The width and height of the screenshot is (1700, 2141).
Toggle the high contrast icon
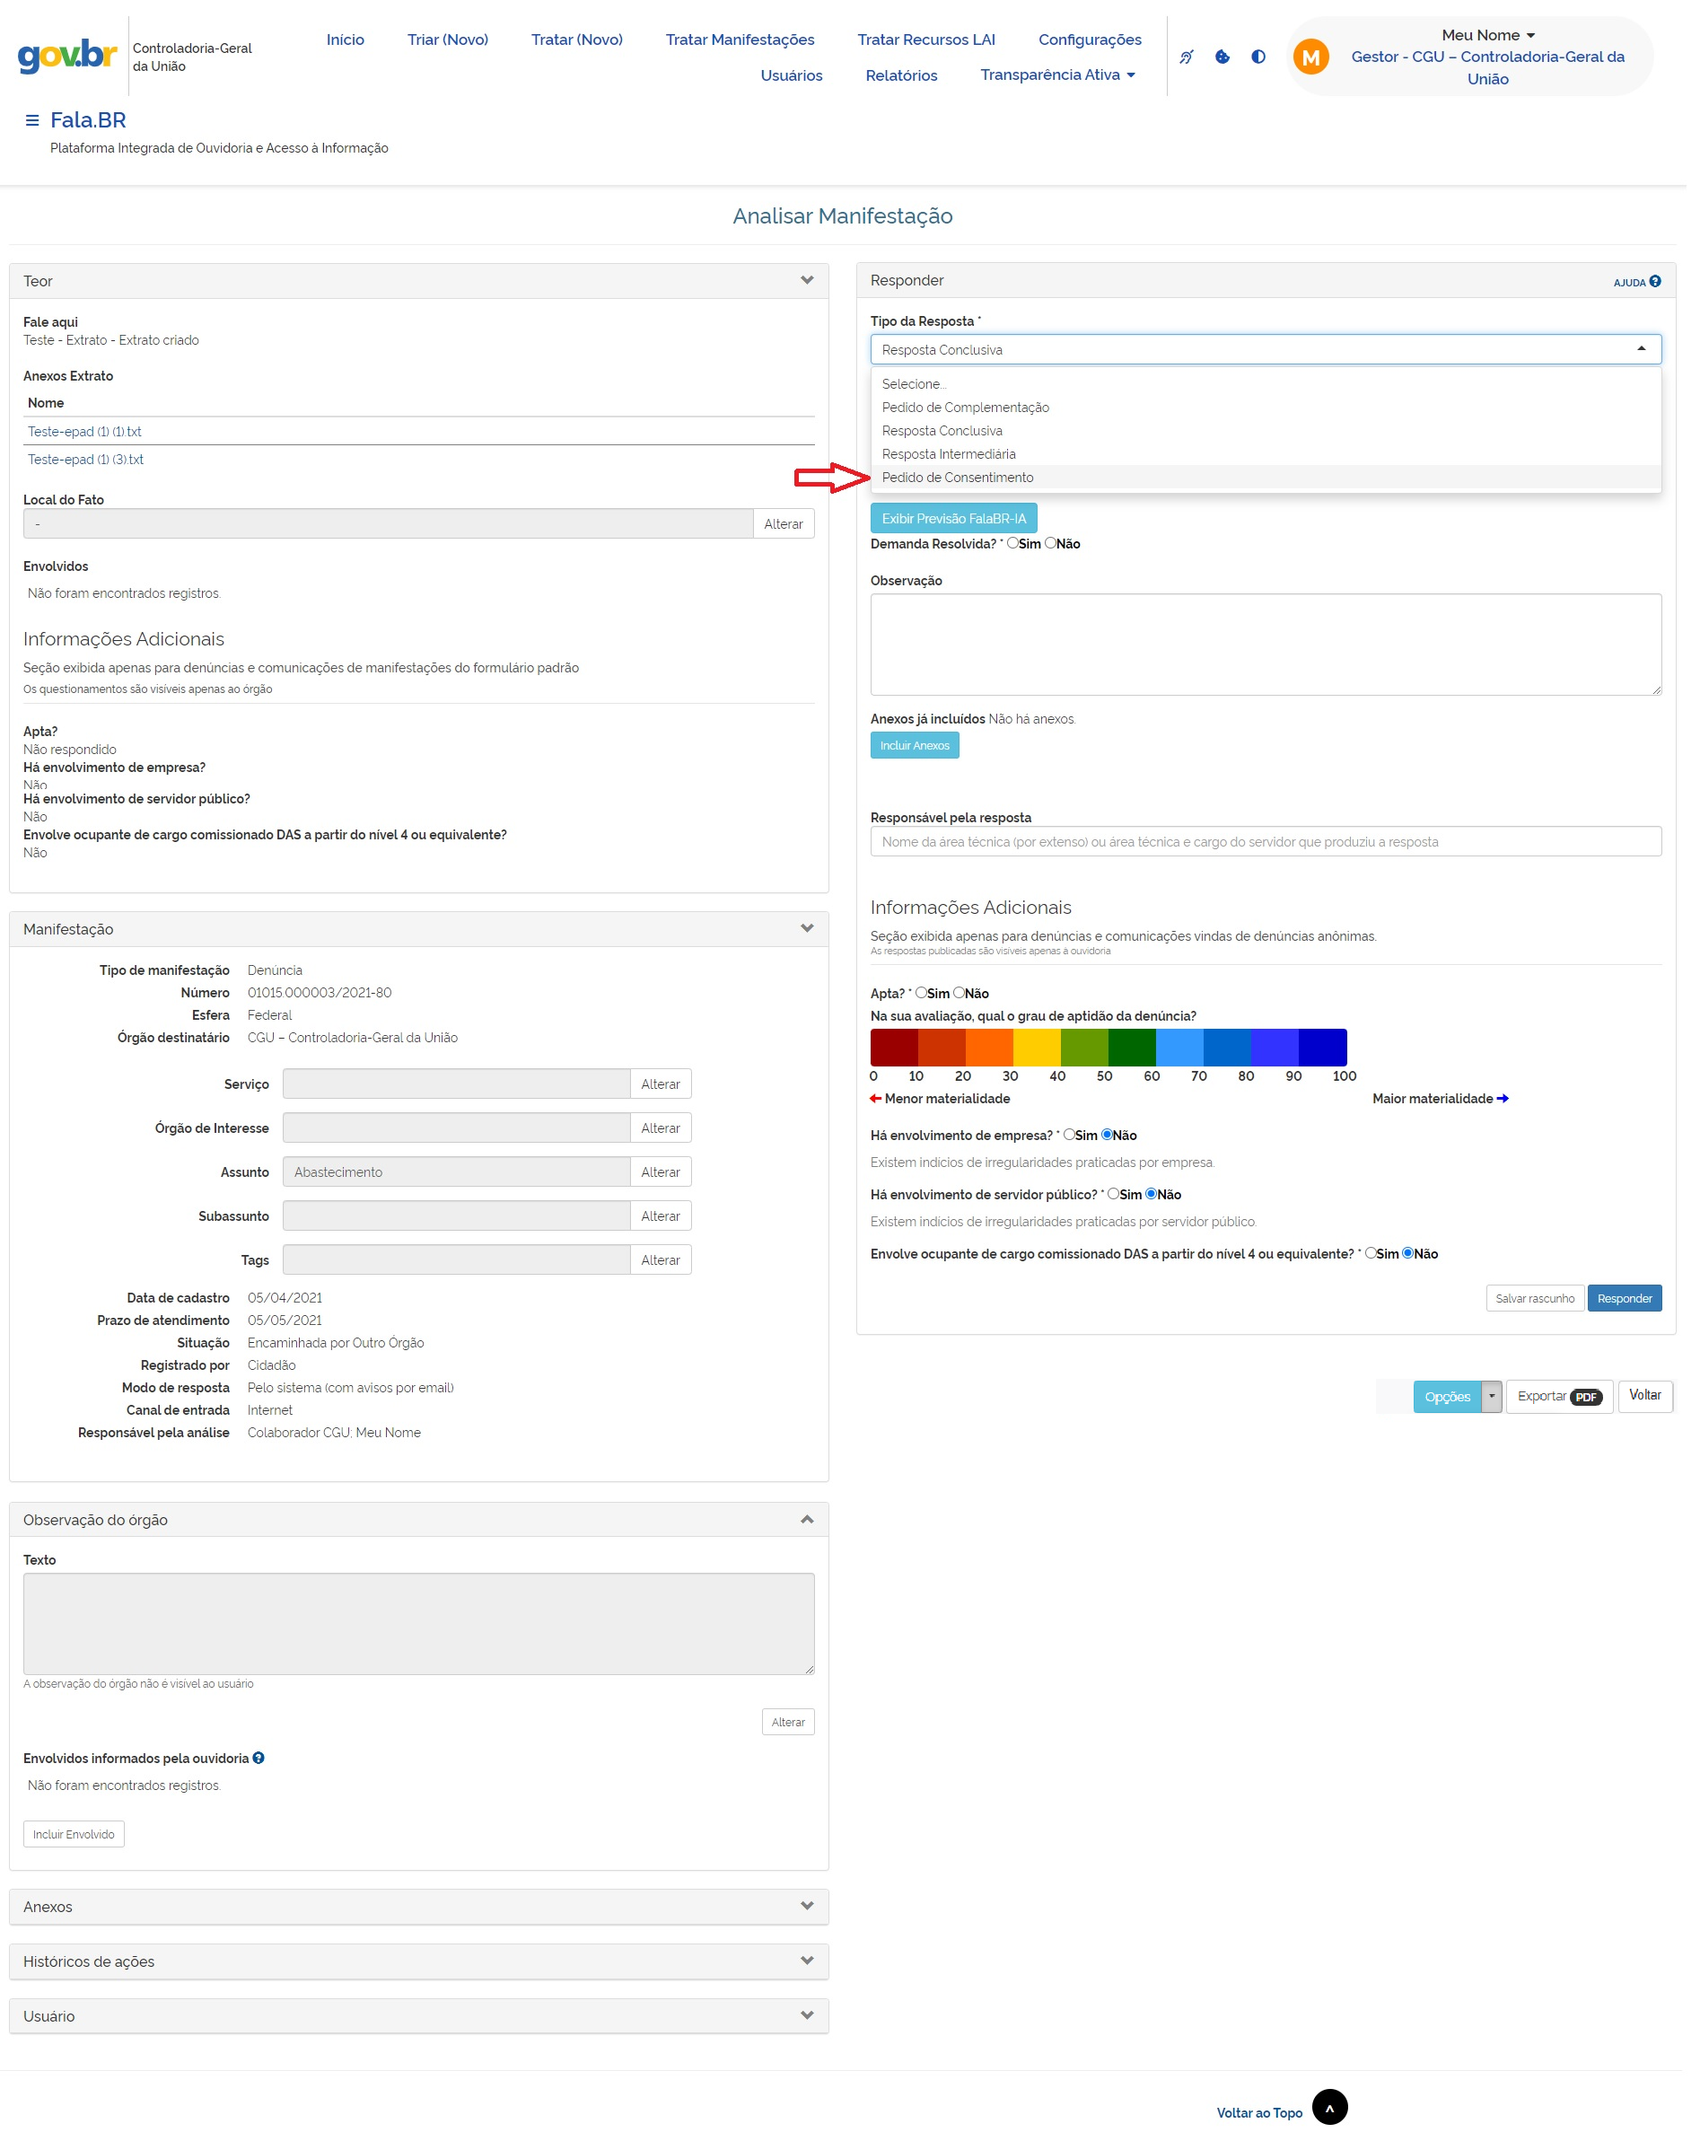[1257, 57]
